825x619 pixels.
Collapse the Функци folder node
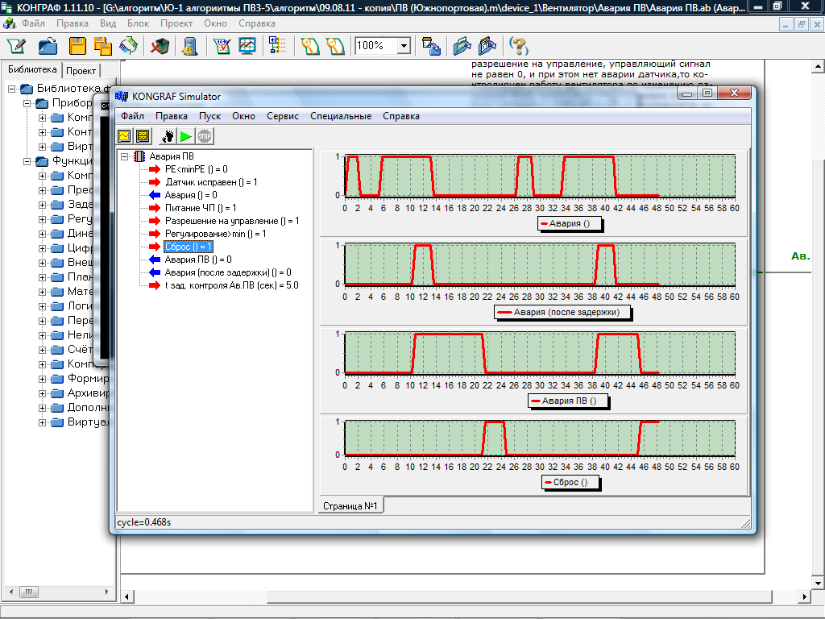pyautogui.click(x=27, y=161)
